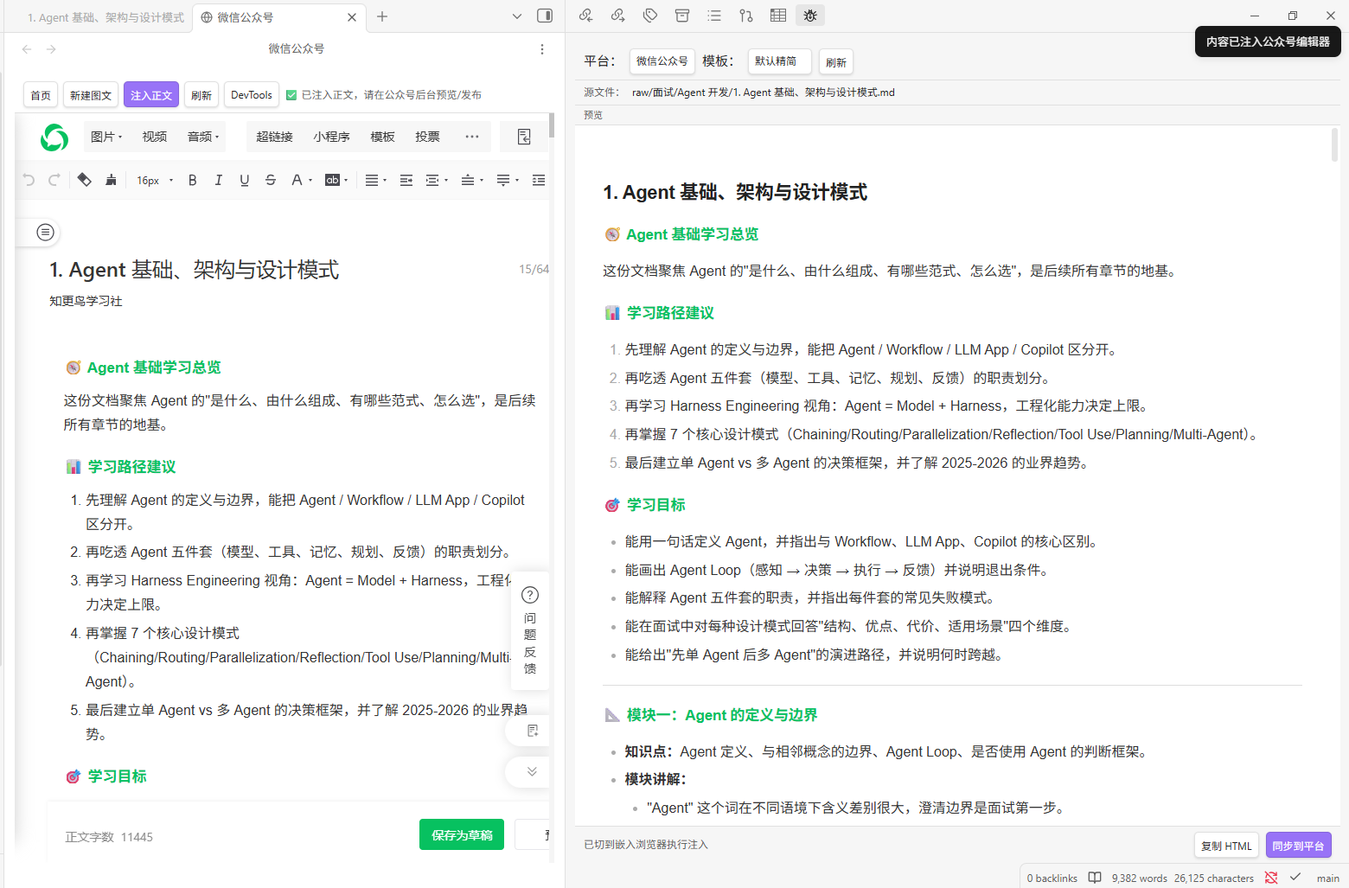Open the outgoing links panel icon
Viewport: 1349px width, 888px height.
(618, 16)
